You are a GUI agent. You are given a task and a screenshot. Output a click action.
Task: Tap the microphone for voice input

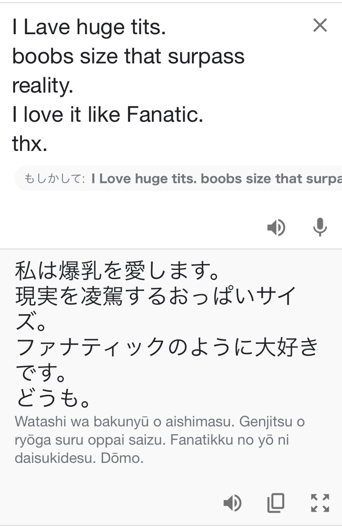pos(320,227)
